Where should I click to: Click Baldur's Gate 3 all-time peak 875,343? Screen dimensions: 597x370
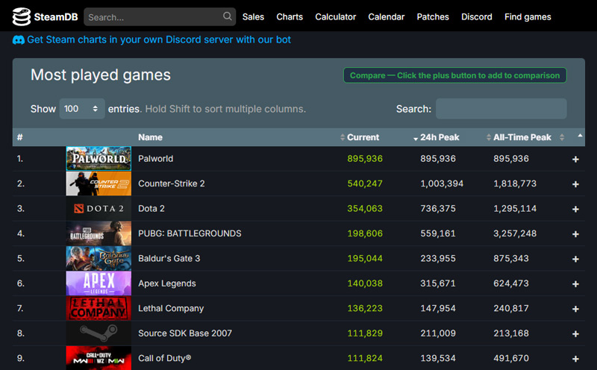511,258
